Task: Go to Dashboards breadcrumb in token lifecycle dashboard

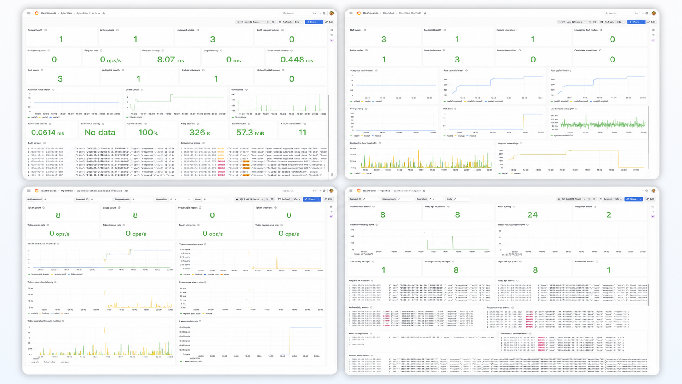Action: point(49,191)
